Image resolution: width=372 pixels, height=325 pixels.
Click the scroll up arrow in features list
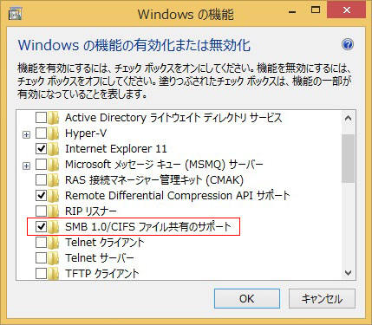tap(348, 118)
